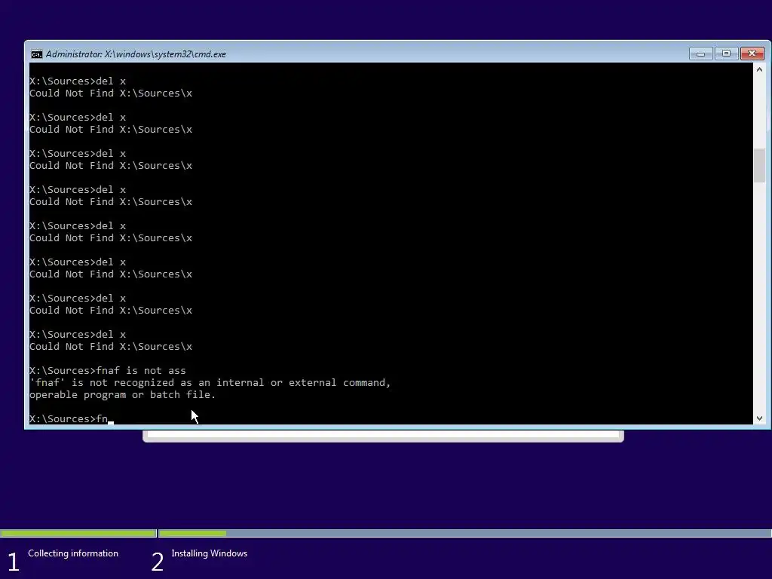Screen dimensions: 772x579
Task: Click the cmd.exe system menu icon
Action: coord(36,54)
